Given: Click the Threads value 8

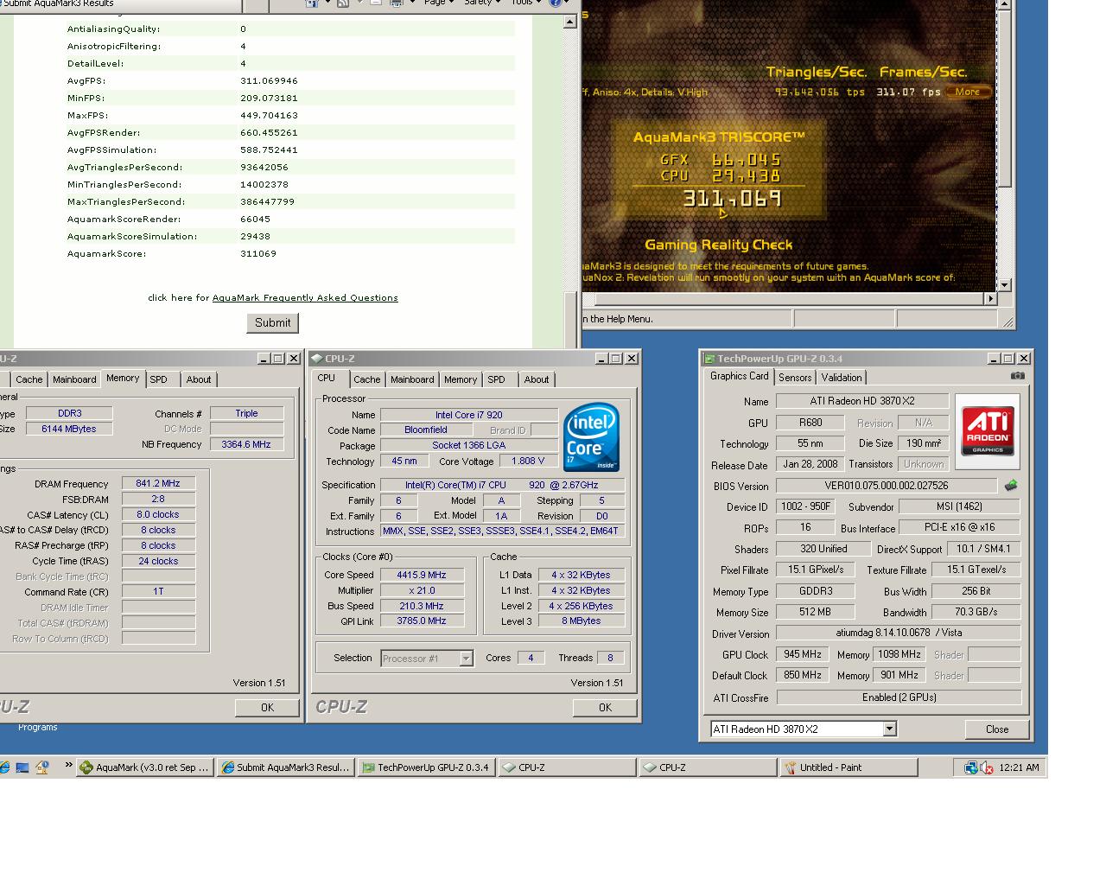Looking at the screenshot, I should click(x=610, y=658).
